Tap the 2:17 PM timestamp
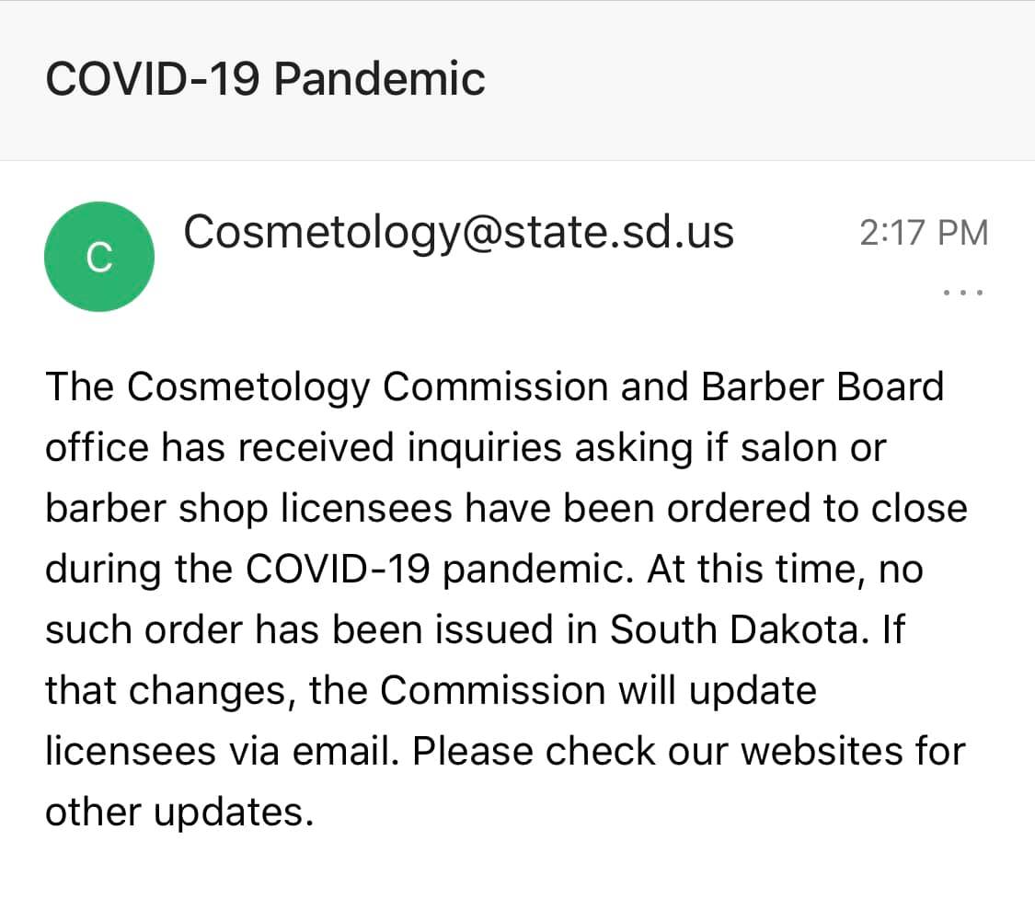Image resolution: width=1035 pixels, height=922 pixels. [924, 233]
